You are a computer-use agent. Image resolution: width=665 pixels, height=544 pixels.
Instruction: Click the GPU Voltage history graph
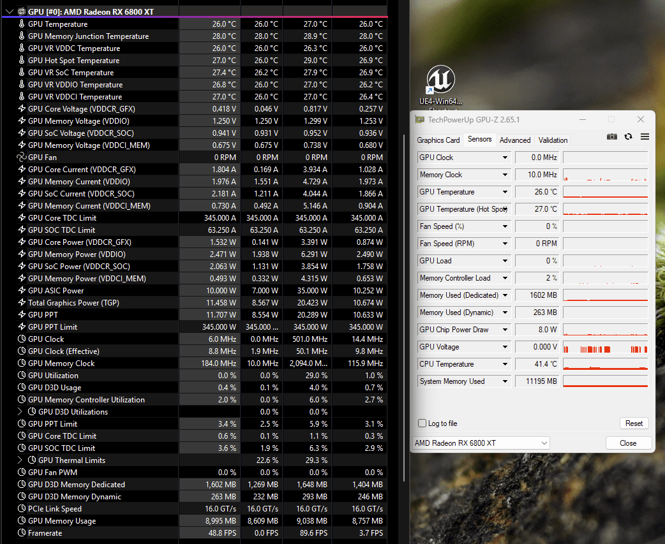[x=605, y=347]
